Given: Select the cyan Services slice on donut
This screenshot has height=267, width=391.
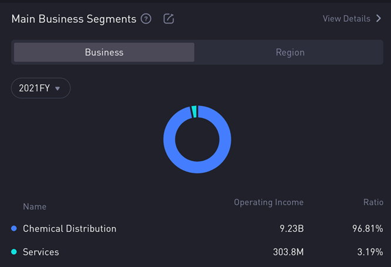Looking at the screenshot, I should pyautogui.click(x=194, y=111).
